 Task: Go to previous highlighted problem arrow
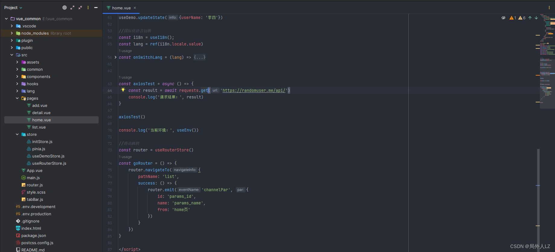530,18
